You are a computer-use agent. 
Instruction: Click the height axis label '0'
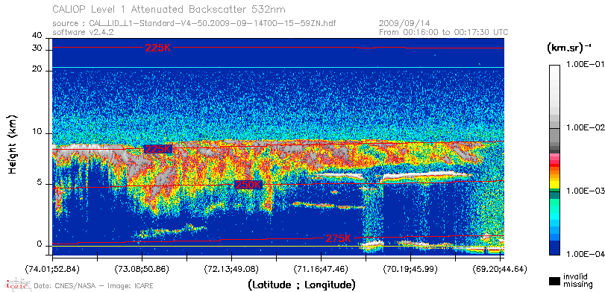(40, 244)
